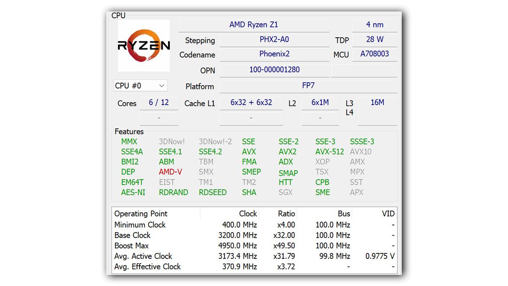
Task: Click the 370.9 MHz effective clock value
Action: click(x=240, y=267)
